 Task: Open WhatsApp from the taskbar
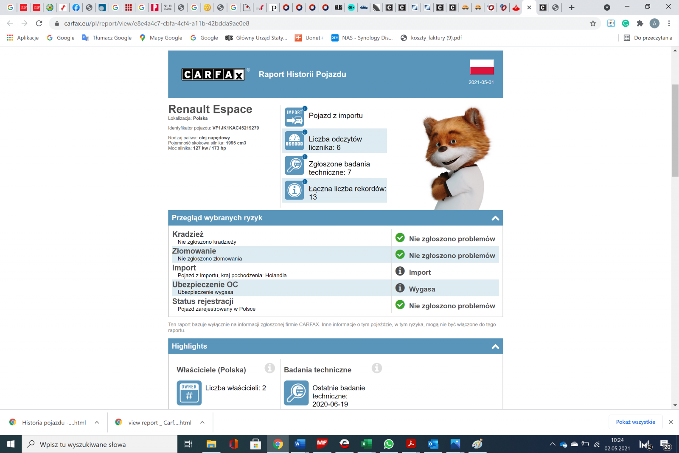(388, 444)
